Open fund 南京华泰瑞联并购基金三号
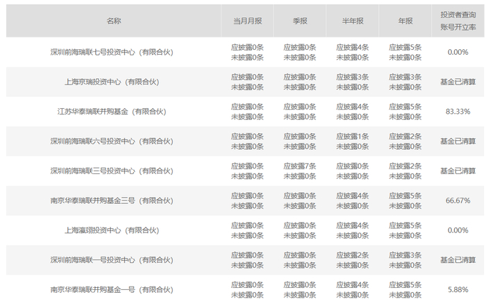The width and height of the screenshot is (486, 308). (x=112, y=200)
